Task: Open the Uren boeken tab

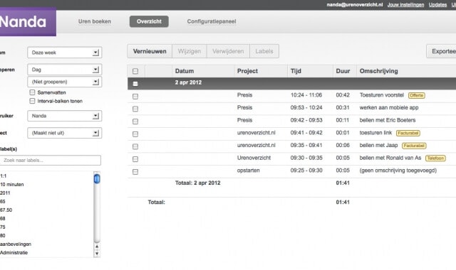Action: pyautogui.click(x=95, y=21)
